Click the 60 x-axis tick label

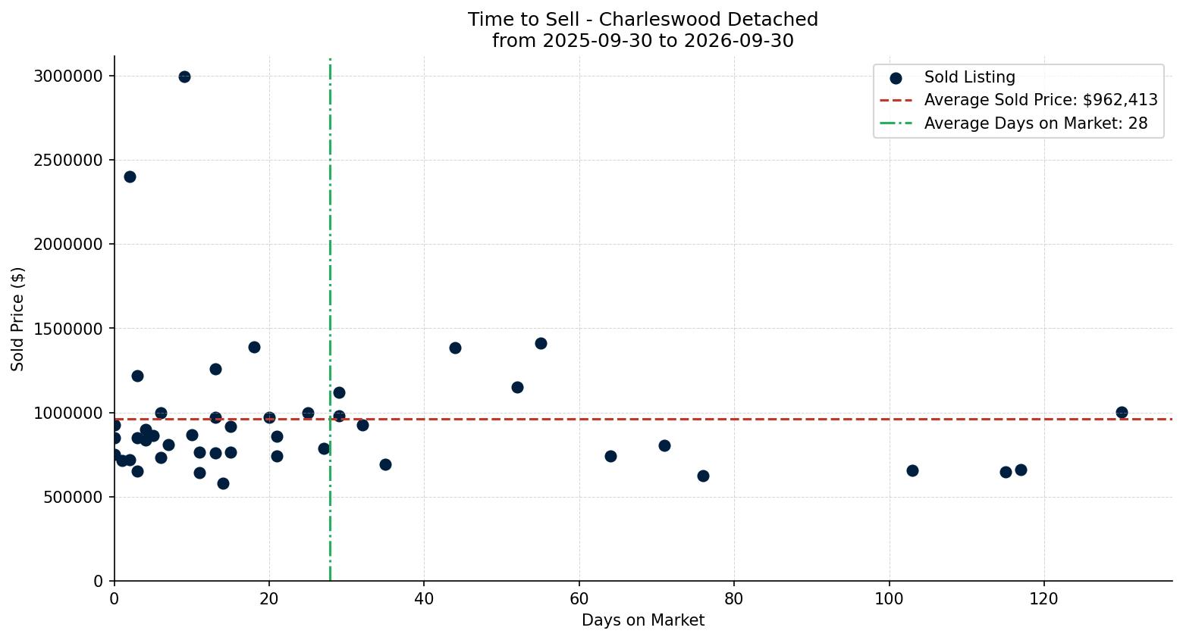click(579, 598)
